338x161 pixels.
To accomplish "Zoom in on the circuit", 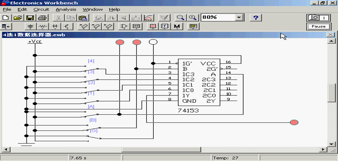I will point(193,18).
